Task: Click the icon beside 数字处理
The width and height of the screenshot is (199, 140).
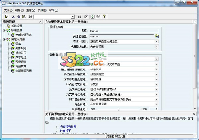Action: point(13,57)
